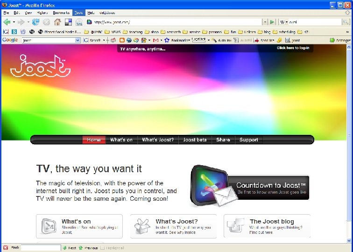Select the Support navigation tab
This screenshot has height=252, width=353.
(248, 140)
